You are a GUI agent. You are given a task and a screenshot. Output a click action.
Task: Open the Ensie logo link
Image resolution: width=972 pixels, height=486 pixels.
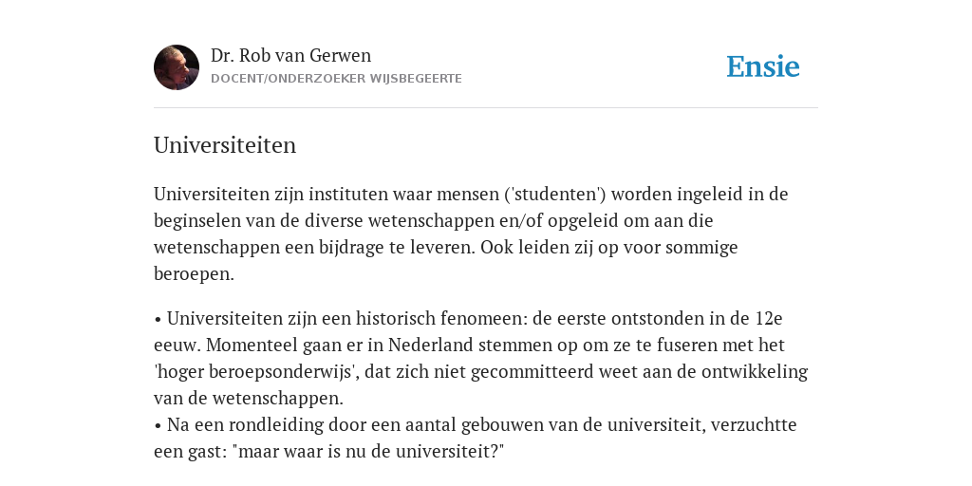point(763,66)
